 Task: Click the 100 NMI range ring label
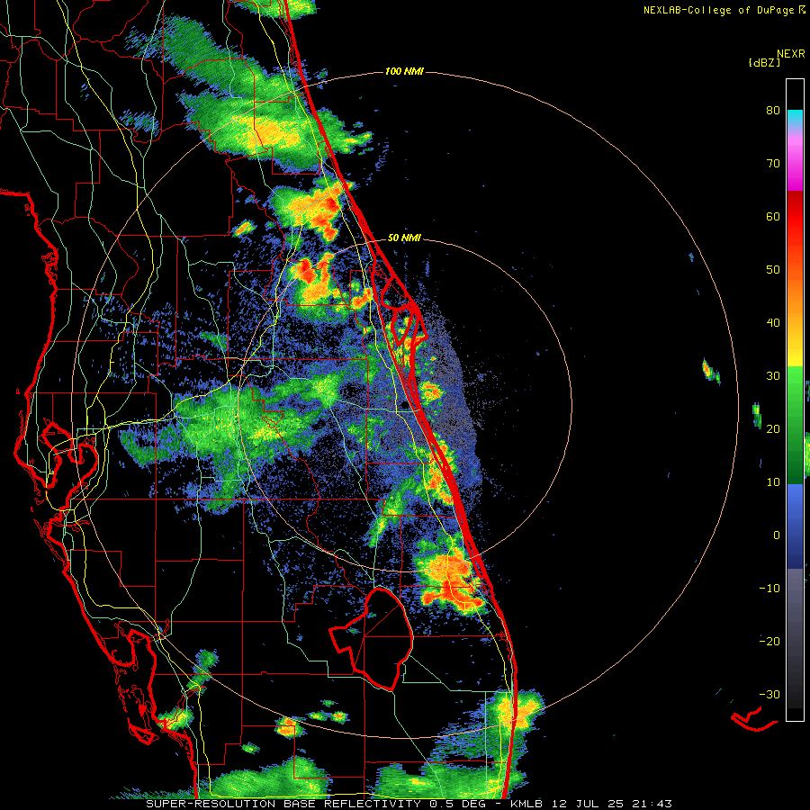404,71
